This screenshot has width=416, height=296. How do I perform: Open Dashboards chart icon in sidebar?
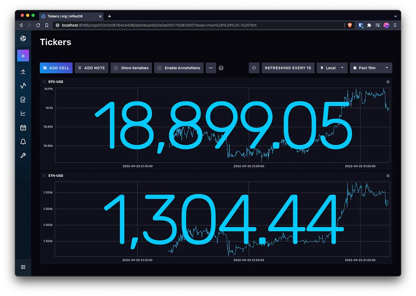(23, 114)
